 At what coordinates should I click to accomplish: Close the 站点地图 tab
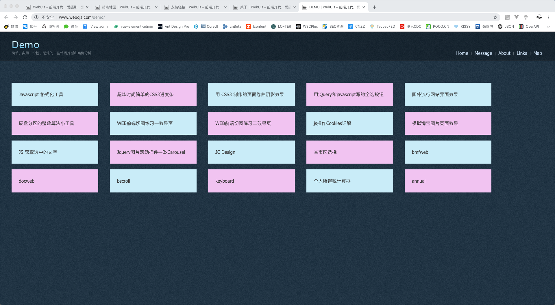tap(156, 7)
